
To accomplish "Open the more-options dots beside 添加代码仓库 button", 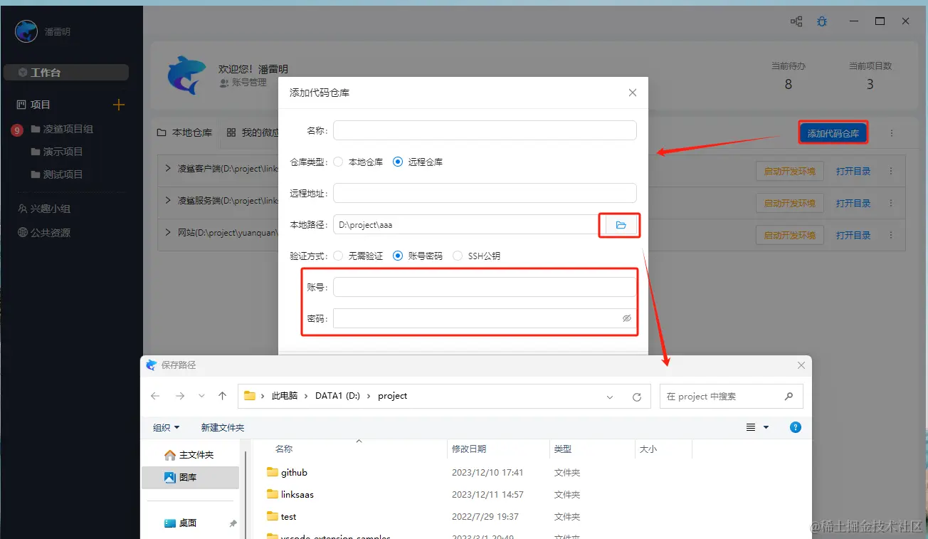I will pyautogui.click(x=892, y=133).
